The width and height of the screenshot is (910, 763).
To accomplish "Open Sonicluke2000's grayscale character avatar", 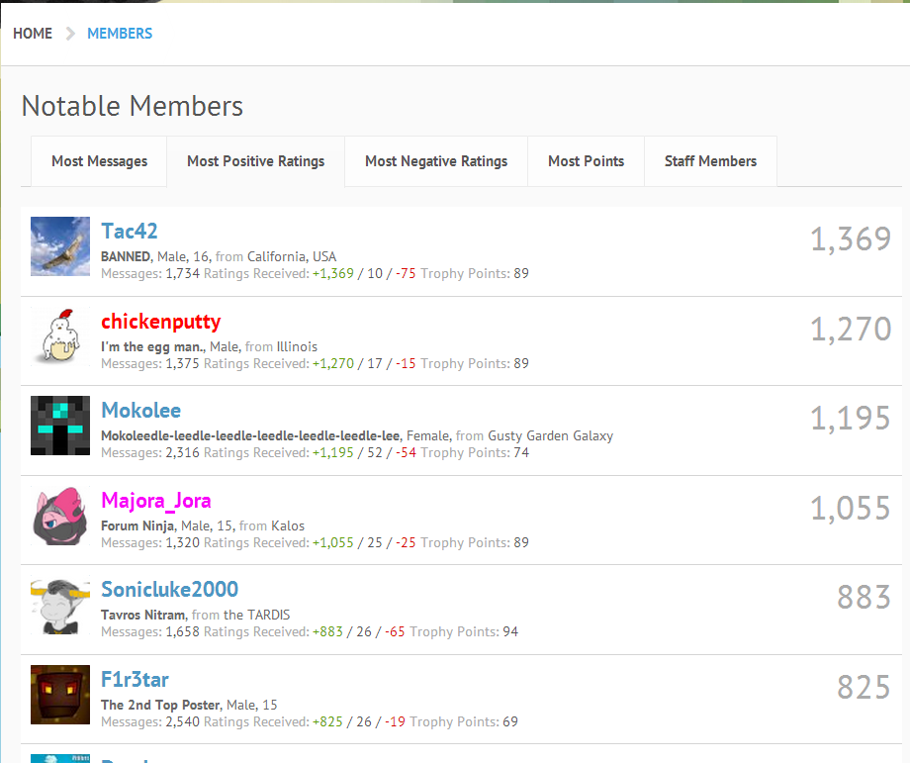I will point(60,604).
